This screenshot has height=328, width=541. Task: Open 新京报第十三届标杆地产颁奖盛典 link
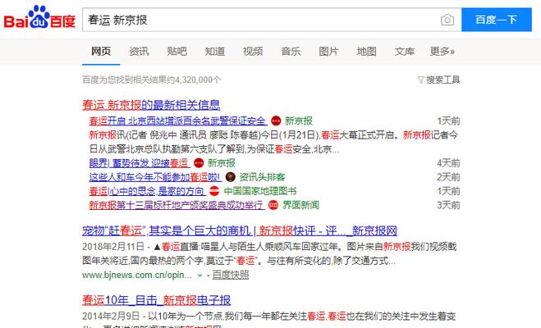pyautogui.click(x=177, y=205)
